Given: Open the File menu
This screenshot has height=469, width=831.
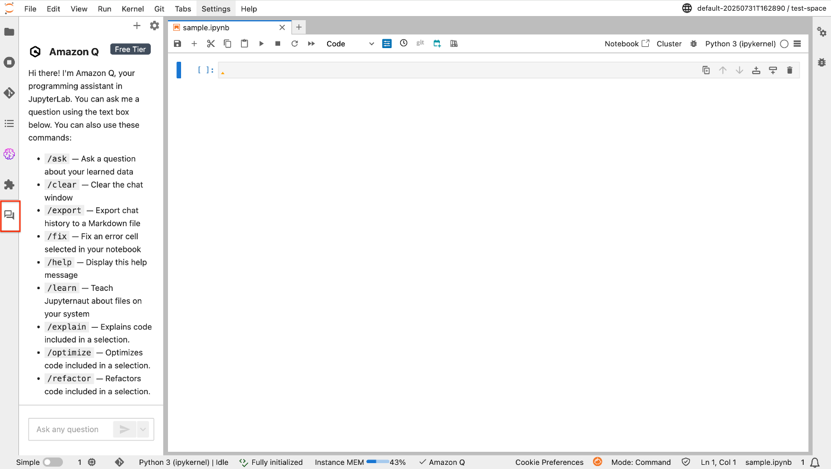Looking at the screenshot, I should tap(30, 9).
